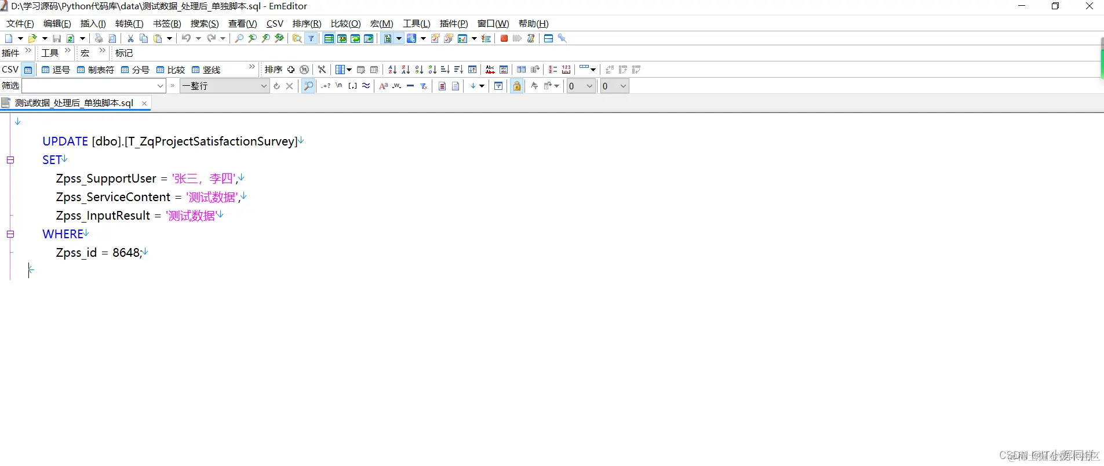The width and height of the screenshot is (1104, 466).
Task: Click the abc spell check icon in CSV toolbar
Action: [490, 70]
